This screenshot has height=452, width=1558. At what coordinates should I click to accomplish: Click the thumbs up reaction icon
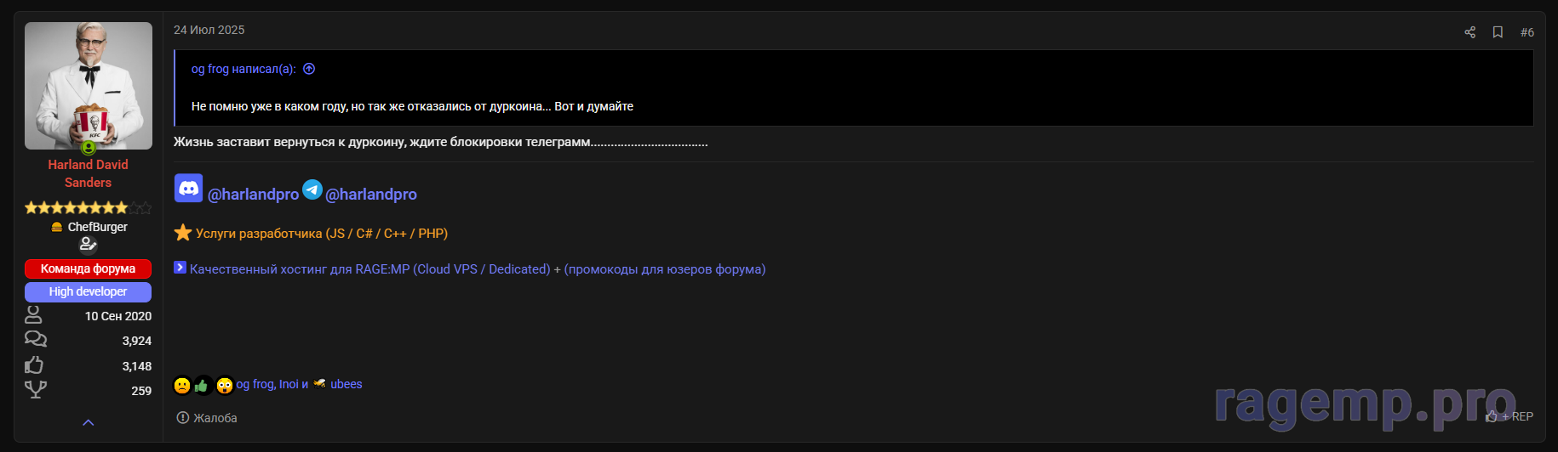pyautogui.click(x=203, y=386)
